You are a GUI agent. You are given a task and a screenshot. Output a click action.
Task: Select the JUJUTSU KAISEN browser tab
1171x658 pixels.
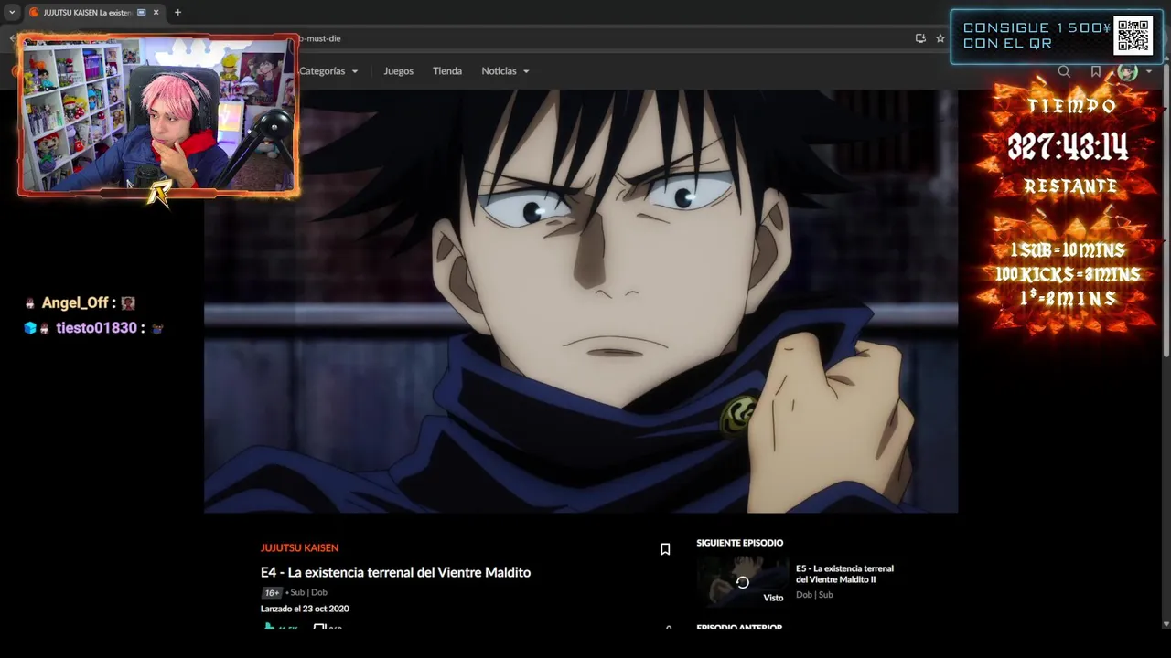[x=87, y=13]
